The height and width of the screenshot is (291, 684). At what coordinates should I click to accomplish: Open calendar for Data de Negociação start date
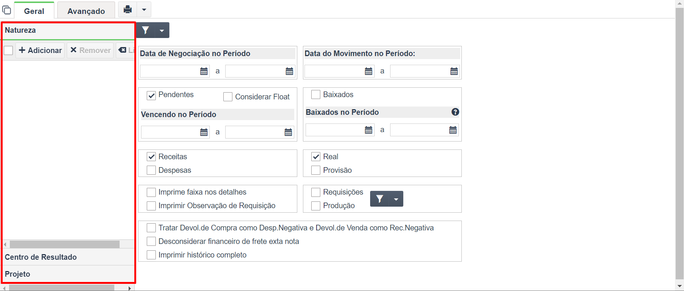coord(204,71)
